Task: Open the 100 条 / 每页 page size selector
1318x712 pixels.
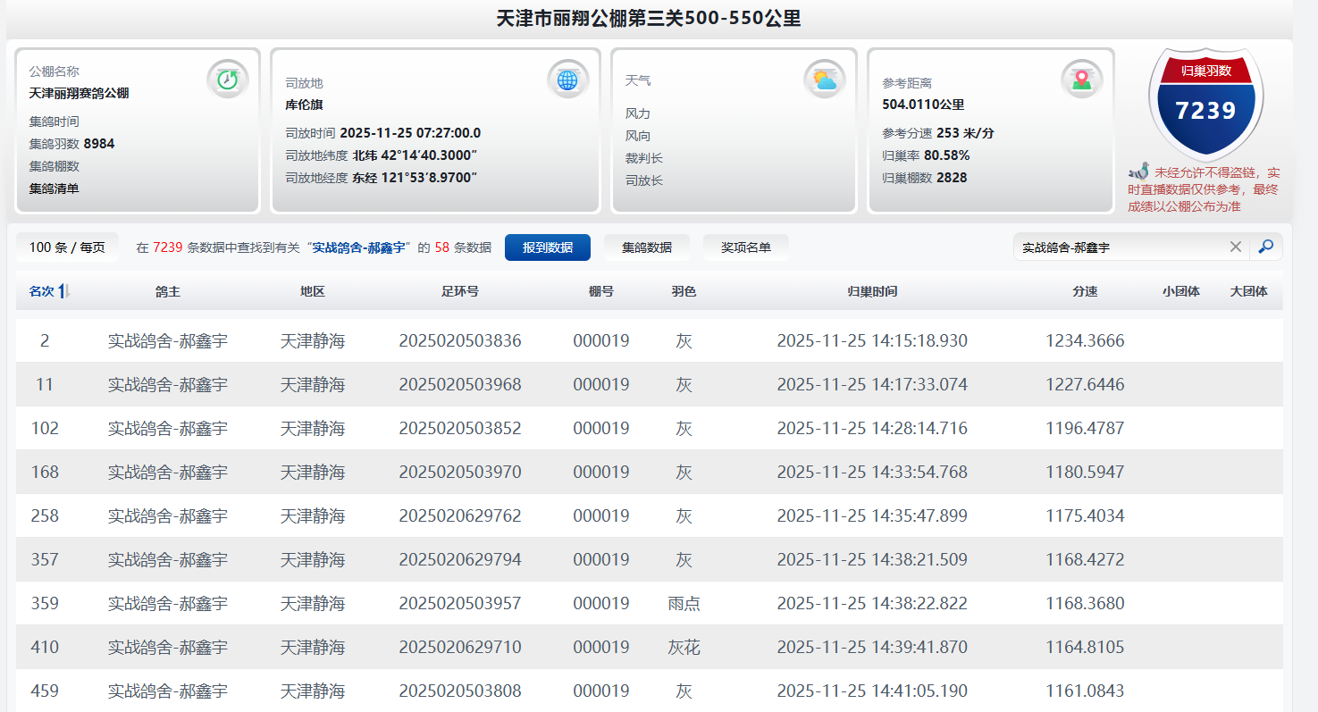Action: pyautogui.click(x=67, y=247)
